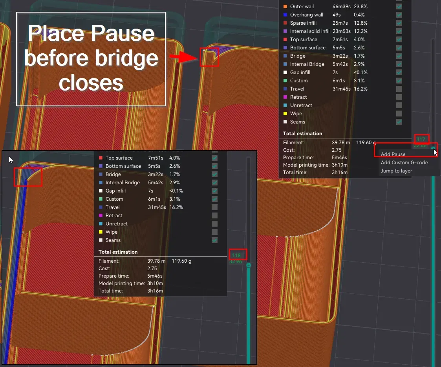Enable Retract checkbox in layer 117 legend
This screenshot has width=441, height=367.
399,97
